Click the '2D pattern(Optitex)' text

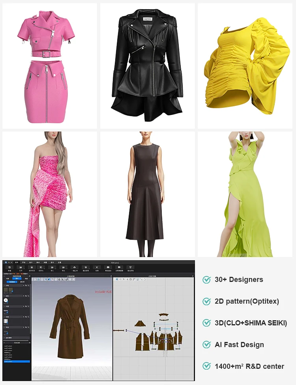tap(247, 301)
